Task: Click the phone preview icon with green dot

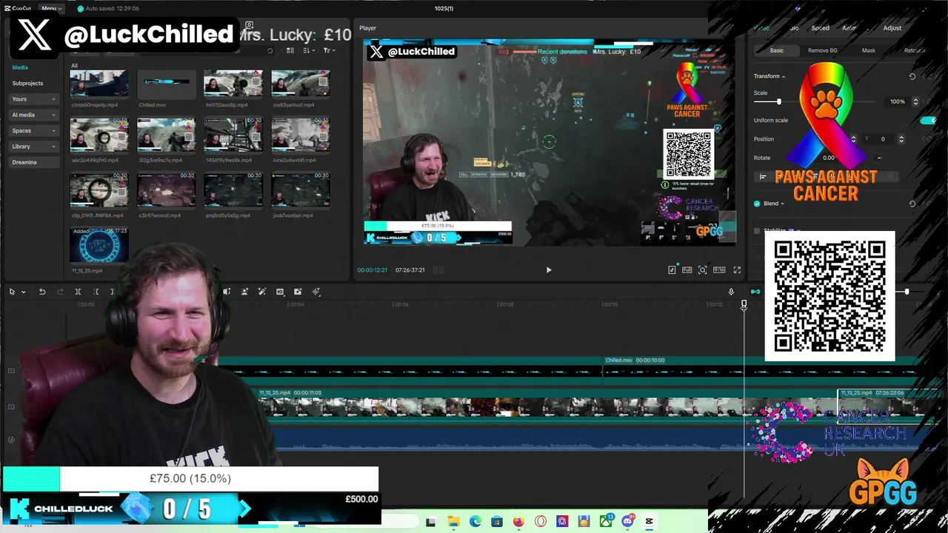Action: point(672,270)
